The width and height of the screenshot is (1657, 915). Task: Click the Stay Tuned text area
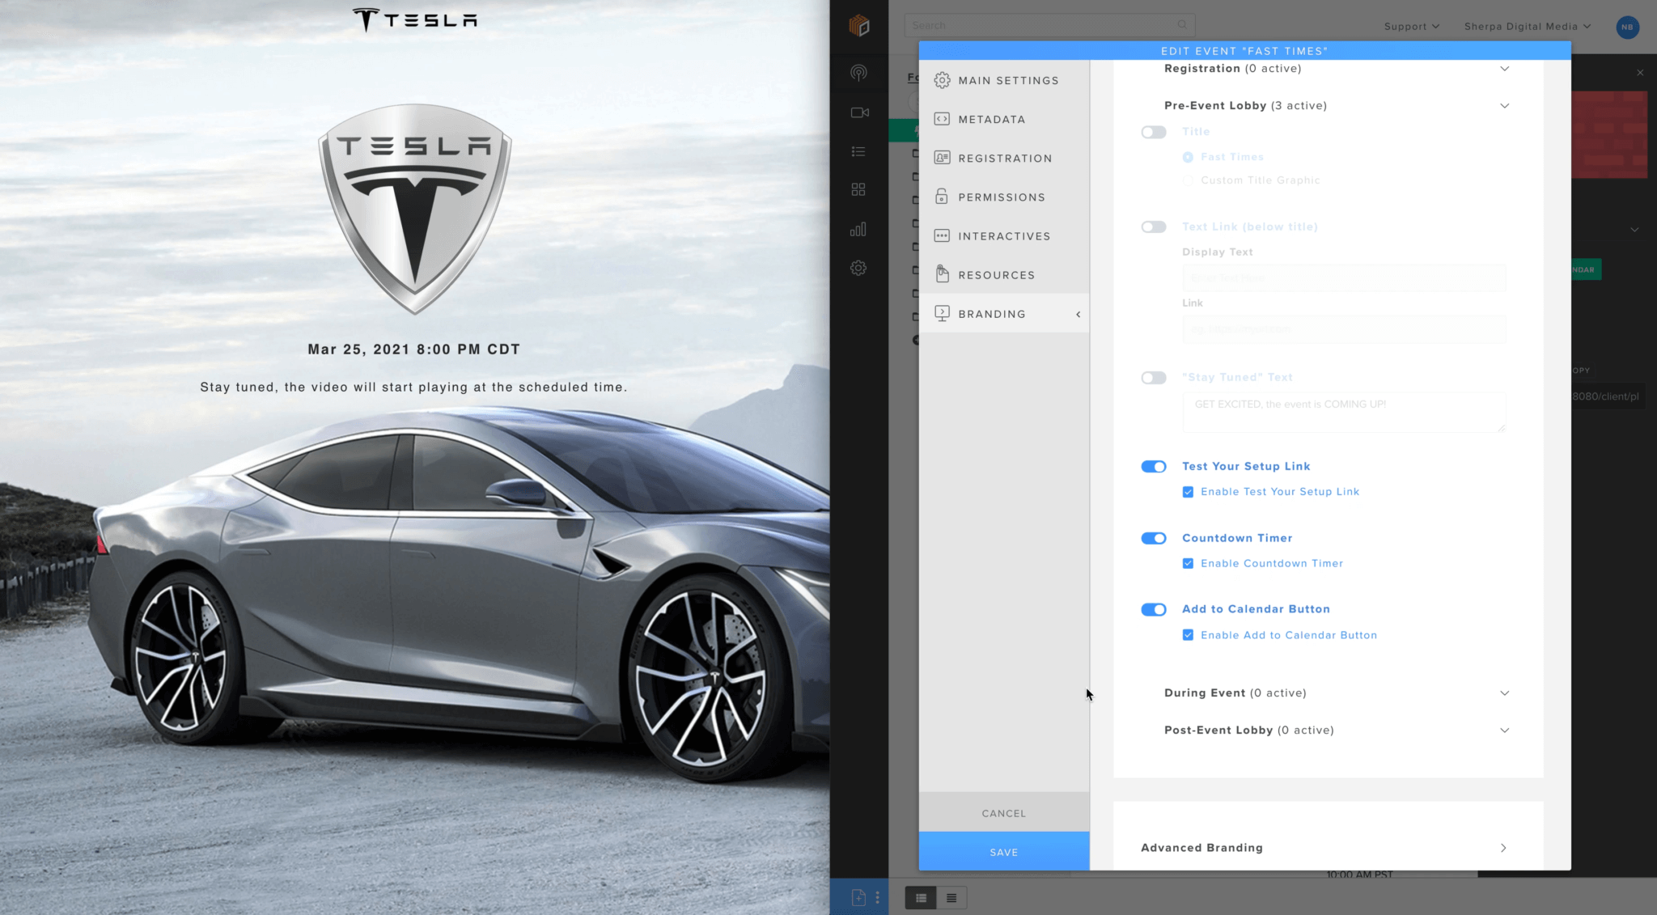(1344, 413)
